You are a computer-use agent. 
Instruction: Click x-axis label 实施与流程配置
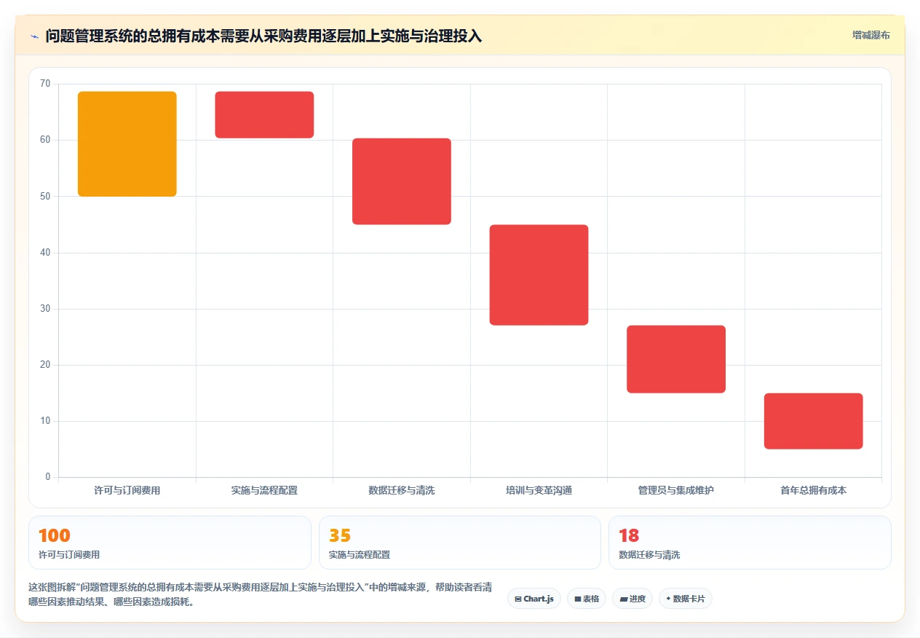(x=264, y=491)
